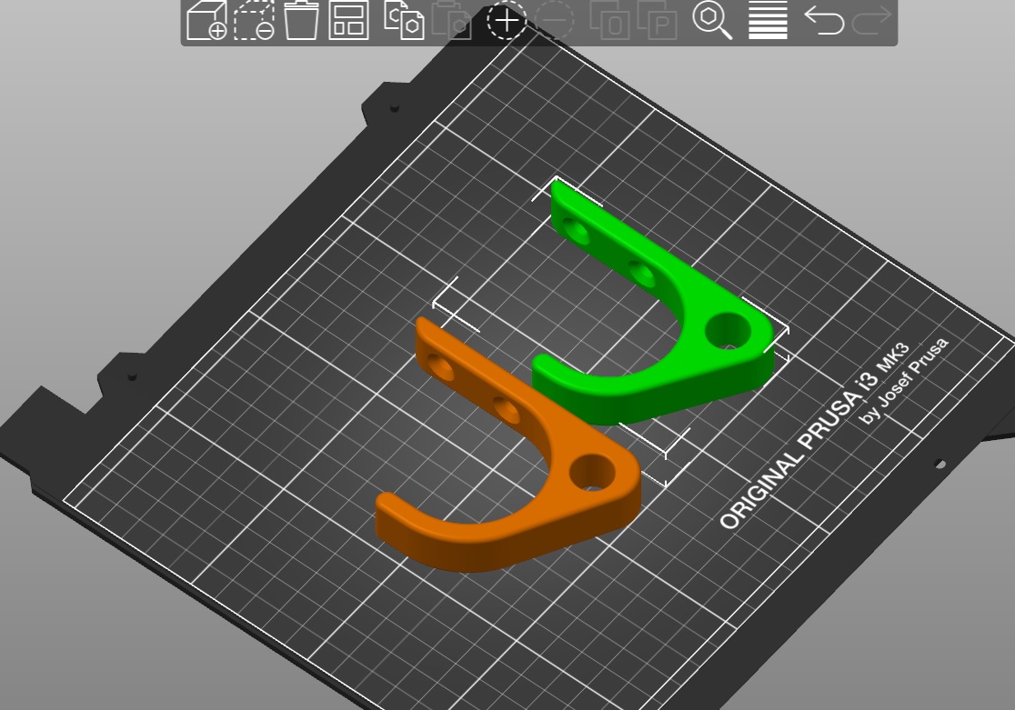Screen dimensions: 1015x710
Task: Open the Search magnifier tool
Action: tap(712, 19)
